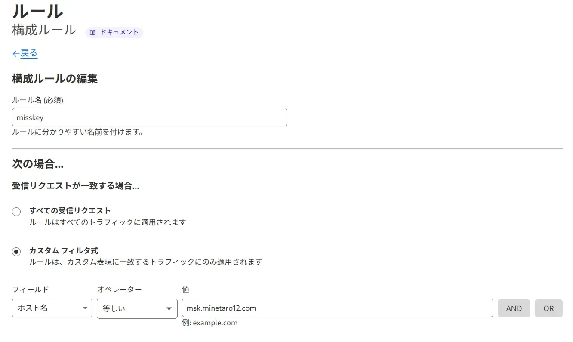Viewport: 573px width, 342px height.
Task: Click the ルール名 (必須) label
Action: pos(38,100)
